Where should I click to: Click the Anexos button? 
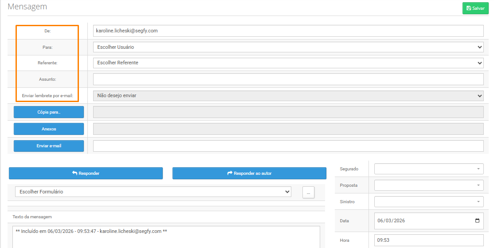(49, 129)
